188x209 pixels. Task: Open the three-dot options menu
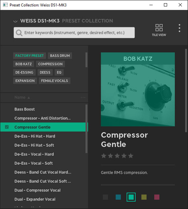[x=180, y=28]
